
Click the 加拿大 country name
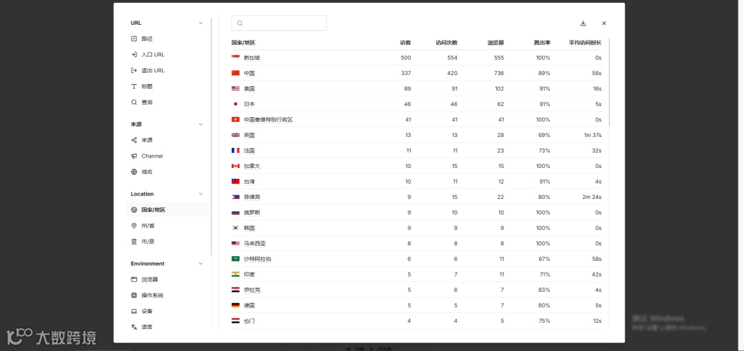click(x=252, y=166)
